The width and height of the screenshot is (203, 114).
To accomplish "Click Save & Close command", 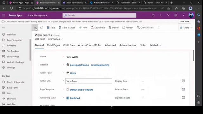I will pos(67,28).
